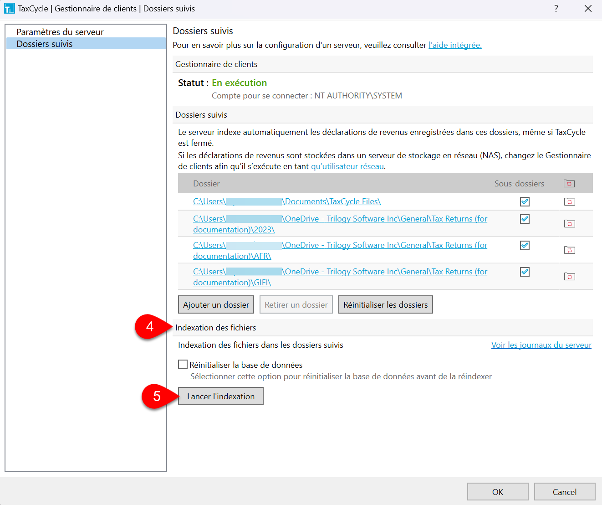
Task: Click the Dossier column header
Action: (206, 184)
